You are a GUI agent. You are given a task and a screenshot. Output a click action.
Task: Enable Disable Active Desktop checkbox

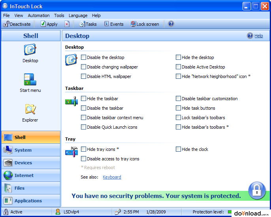(x=178, y=67)
